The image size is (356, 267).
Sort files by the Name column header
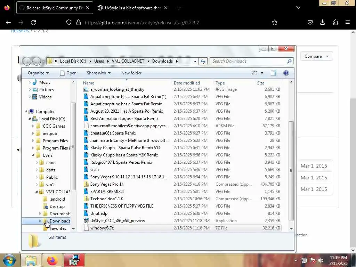click(x=126, y=83)
